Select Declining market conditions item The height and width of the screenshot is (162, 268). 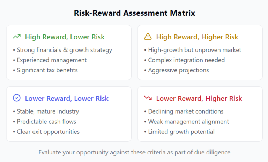(x=186, y=111)
